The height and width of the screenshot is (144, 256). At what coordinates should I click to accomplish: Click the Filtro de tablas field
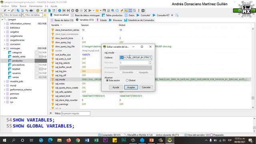coord(32,15)
